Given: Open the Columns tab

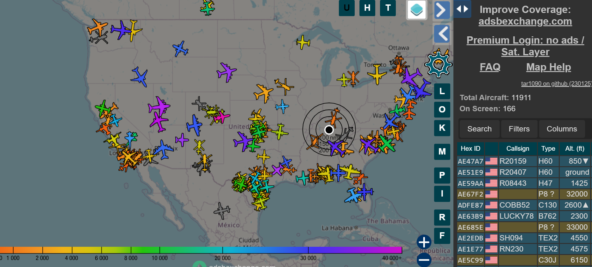Looking at the screenshot, I should (x=562, y=129).
